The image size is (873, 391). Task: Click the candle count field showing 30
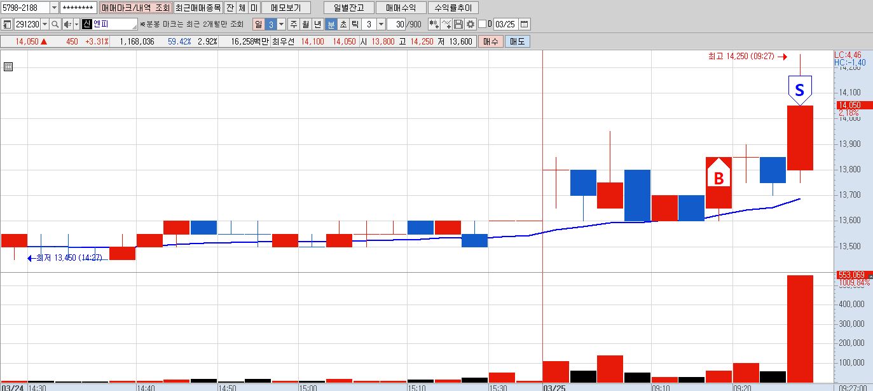(397, 24)
